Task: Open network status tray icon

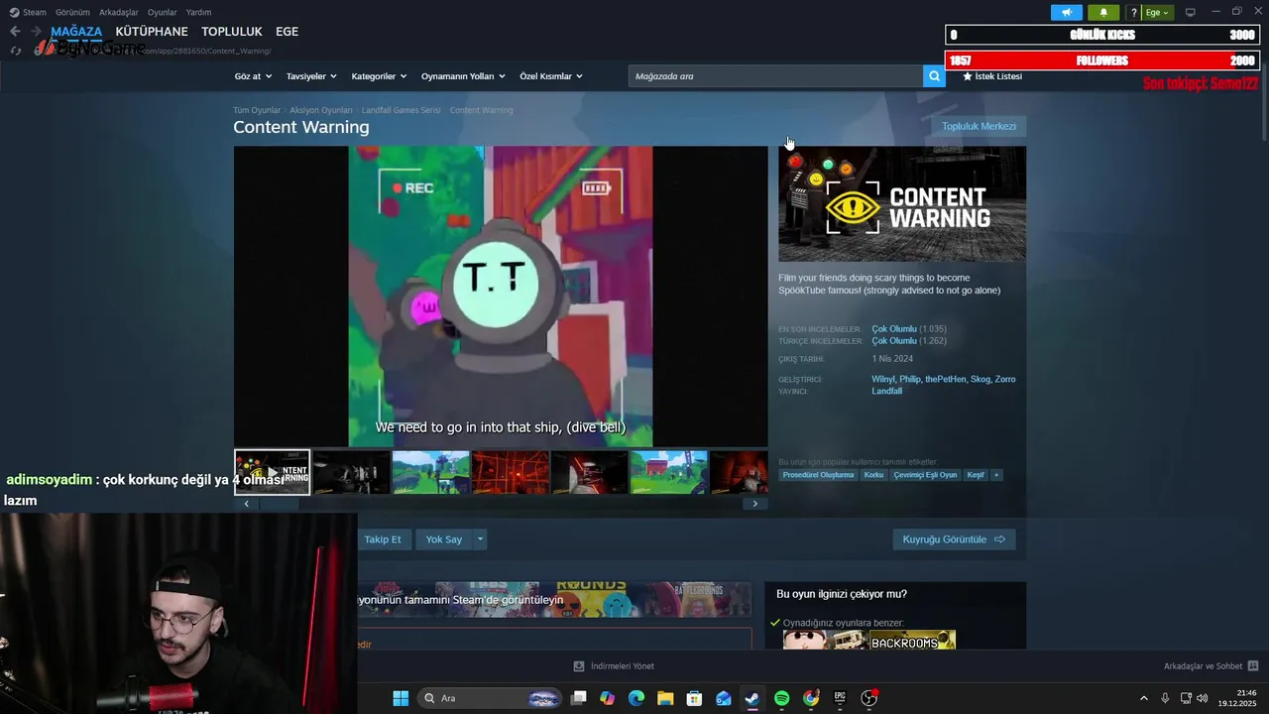Action: coord(1186,698)
